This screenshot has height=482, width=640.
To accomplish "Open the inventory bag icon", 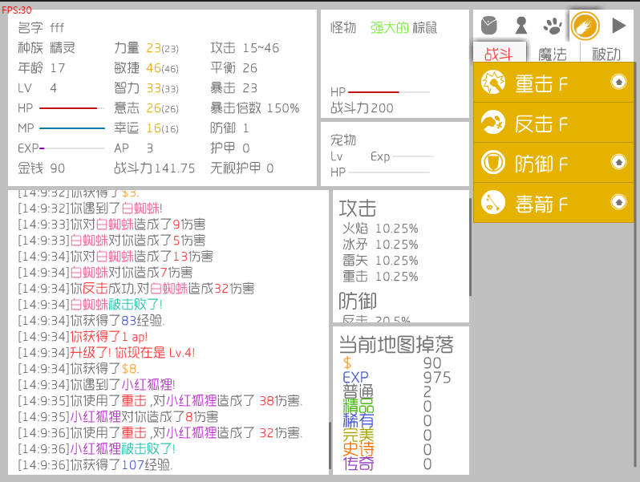I will [489, 26].
